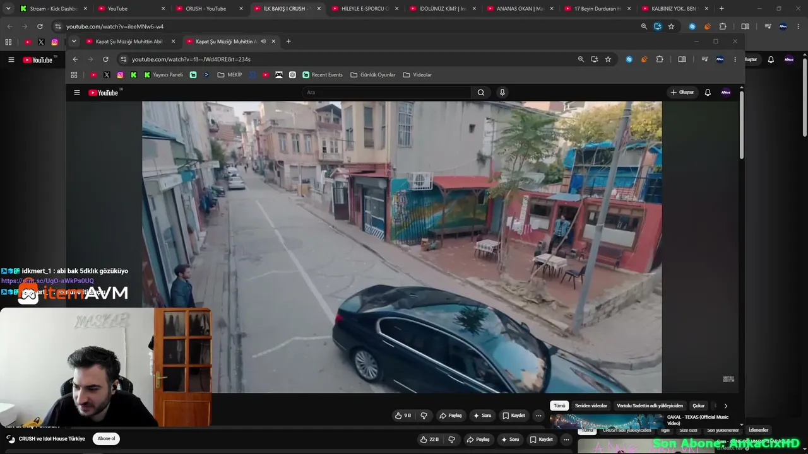The width and height of the screenshot is (808, 454).
Task: Select the Seriden videolar filter chip
Action: [591, 406]
